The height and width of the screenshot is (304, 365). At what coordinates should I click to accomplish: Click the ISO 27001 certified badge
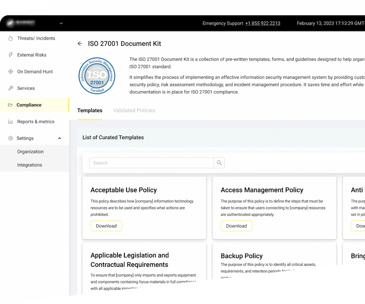coord(97,76)
